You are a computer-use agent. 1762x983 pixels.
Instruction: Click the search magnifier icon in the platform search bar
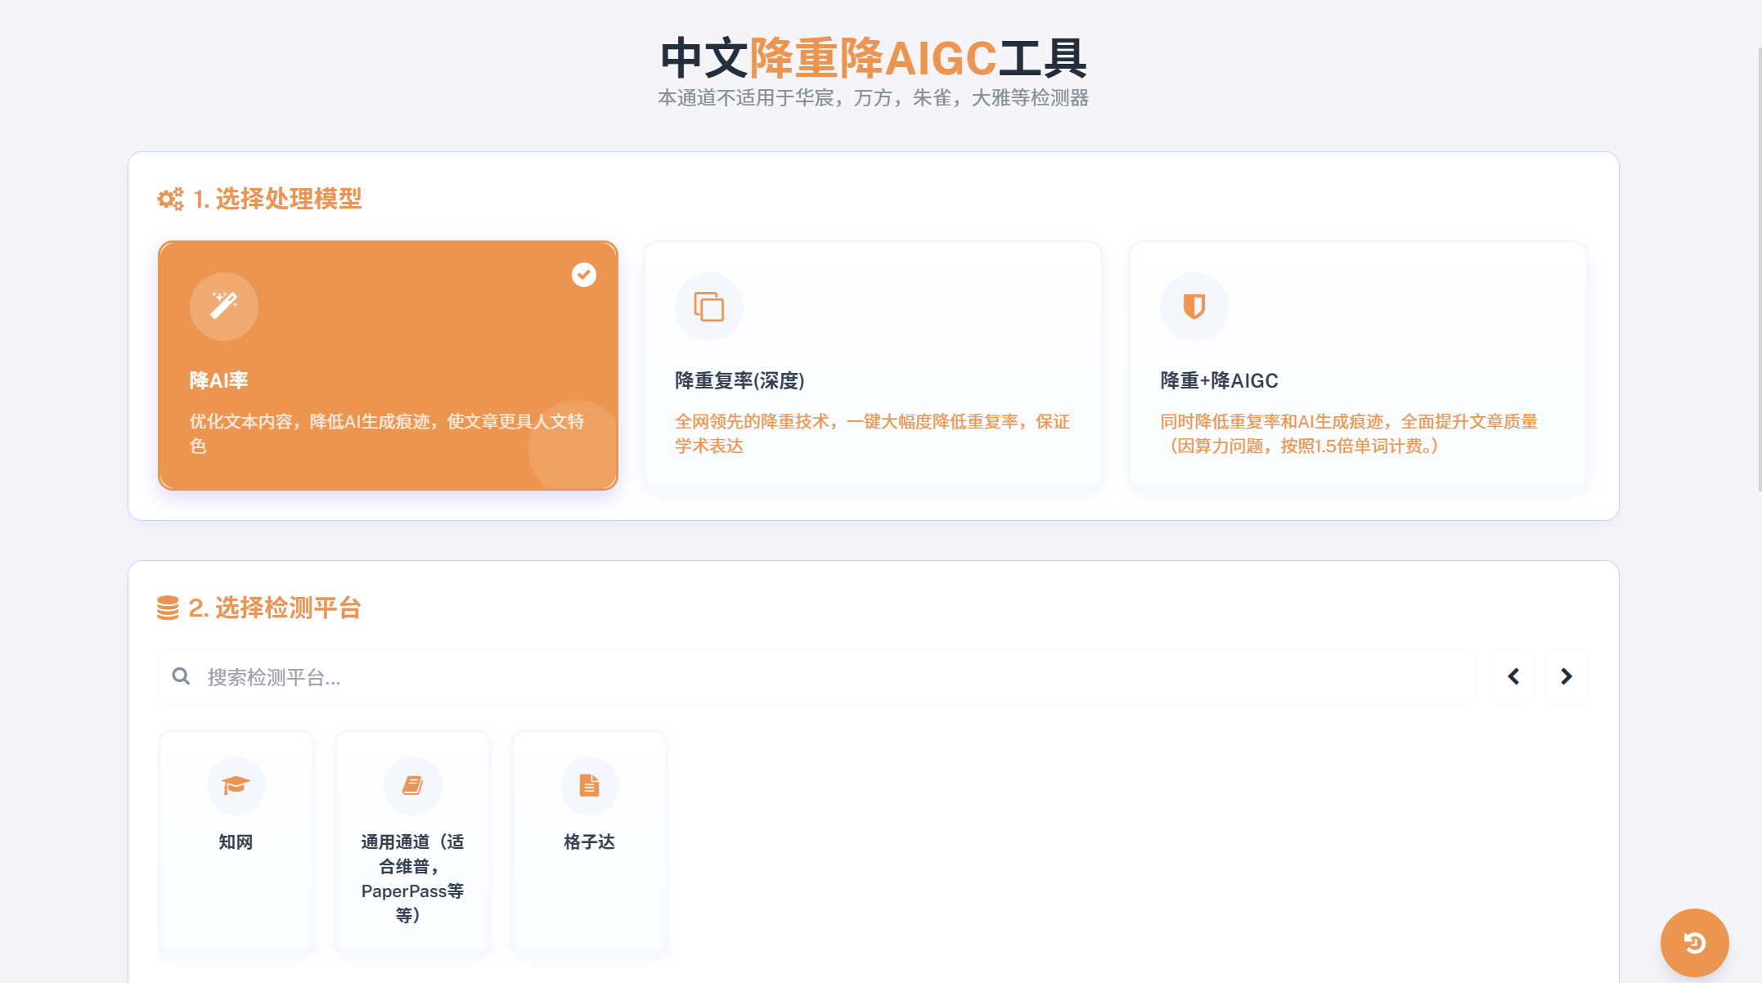[181, 676]
